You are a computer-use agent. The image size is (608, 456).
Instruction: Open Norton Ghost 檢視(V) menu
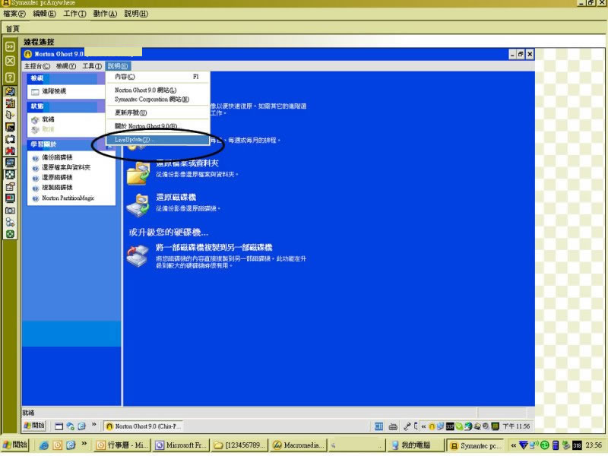(x=66, y=66)
